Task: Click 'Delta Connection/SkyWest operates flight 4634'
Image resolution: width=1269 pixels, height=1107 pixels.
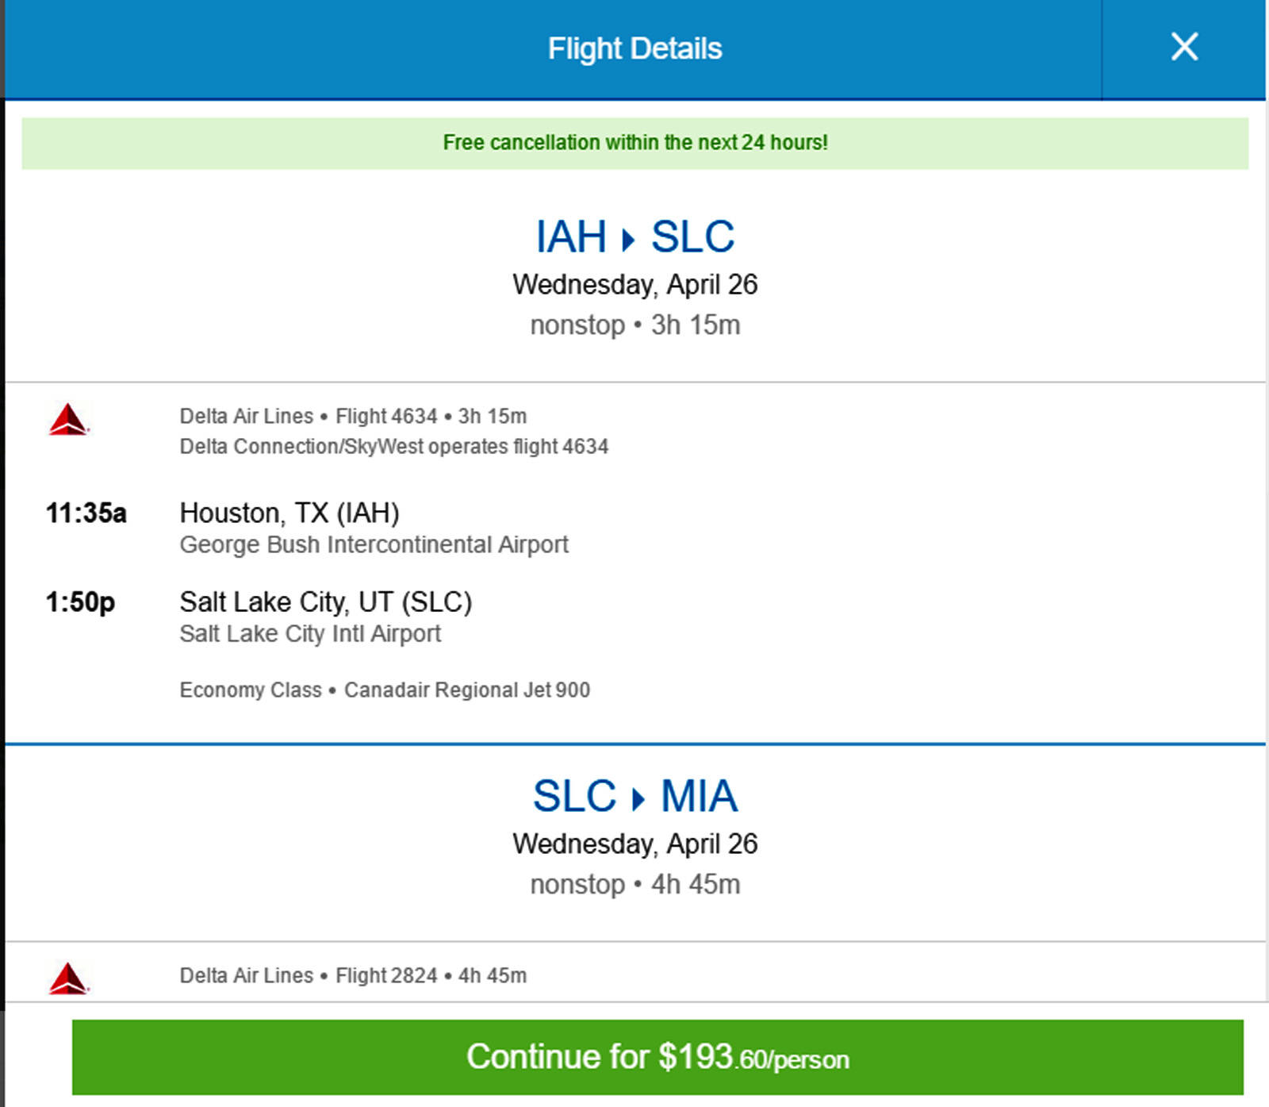Action: pos(394,447)
